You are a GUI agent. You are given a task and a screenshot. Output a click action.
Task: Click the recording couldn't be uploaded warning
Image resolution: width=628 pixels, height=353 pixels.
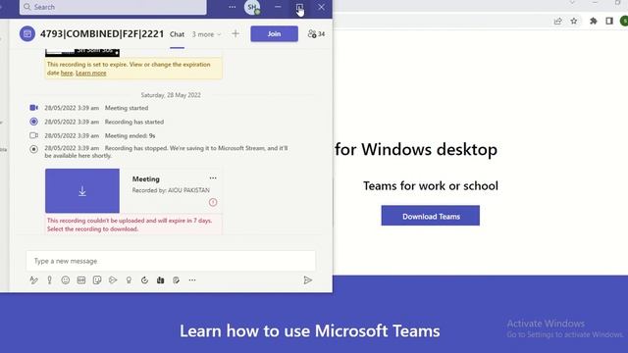(133, 225)
